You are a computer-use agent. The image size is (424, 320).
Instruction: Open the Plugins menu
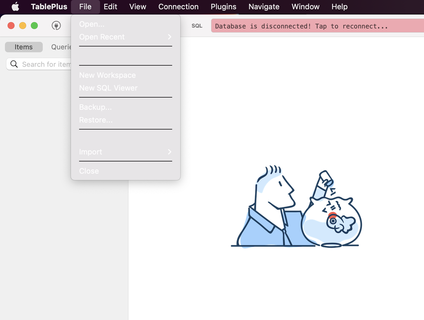223,7
